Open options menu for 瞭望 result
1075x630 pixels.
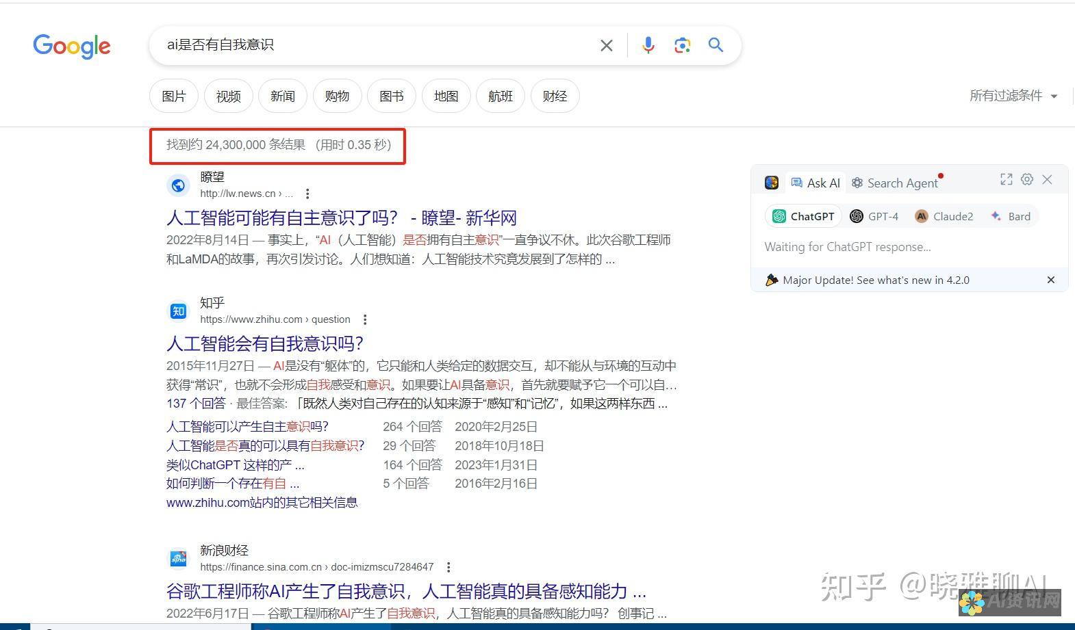307,194
